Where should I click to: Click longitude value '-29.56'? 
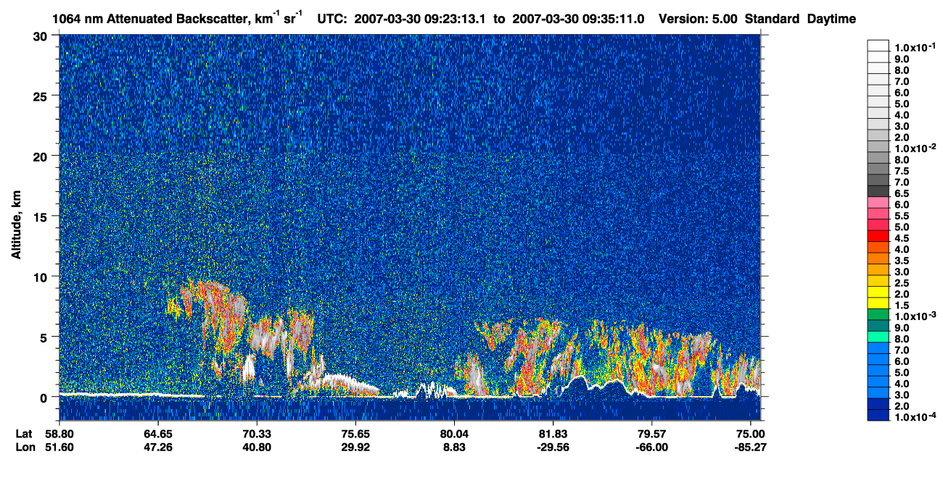(553, 447)
